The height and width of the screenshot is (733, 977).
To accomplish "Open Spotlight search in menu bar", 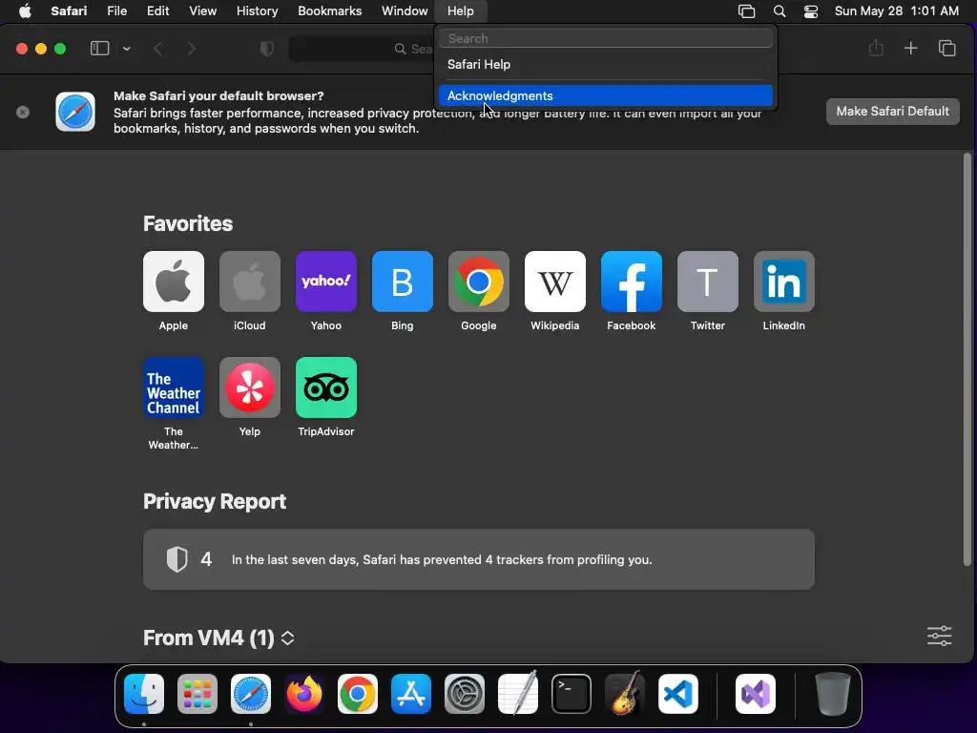I will [779, 11].
